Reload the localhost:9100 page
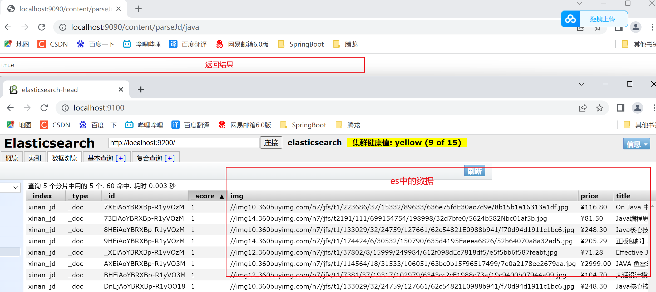Screen dimensions: 656x292 pyautogui.click(x=44, y=108)
